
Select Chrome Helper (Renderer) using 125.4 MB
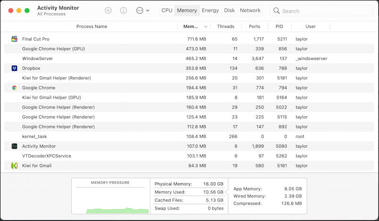[x=189, y=117]
